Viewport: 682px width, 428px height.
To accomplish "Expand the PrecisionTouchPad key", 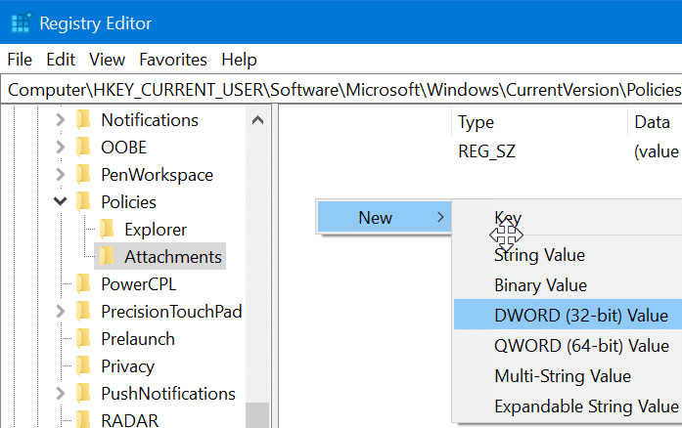I will (x=61, y=311).
